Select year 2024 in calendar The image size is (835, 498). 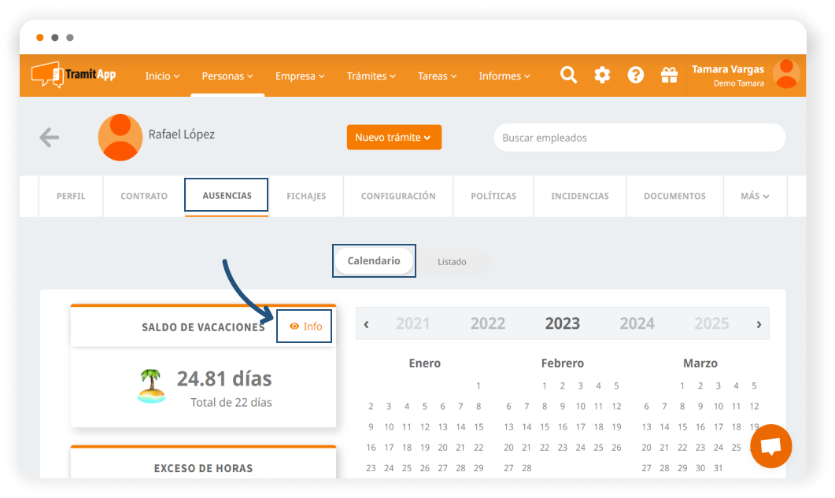pos(637,323)
